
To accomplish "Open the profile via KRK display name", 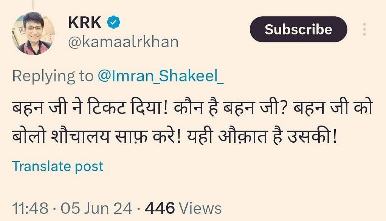I will 85,22.
